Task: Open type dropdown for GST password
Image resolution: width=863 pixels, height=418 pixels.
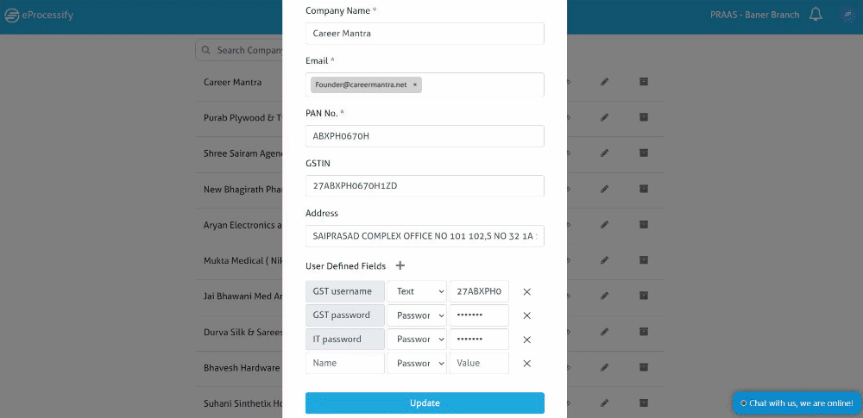Action: click(x=417, y=315)
